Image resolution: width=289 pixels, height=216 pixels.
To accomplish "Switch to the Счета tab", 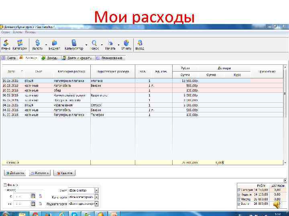I will click(9, 58).
